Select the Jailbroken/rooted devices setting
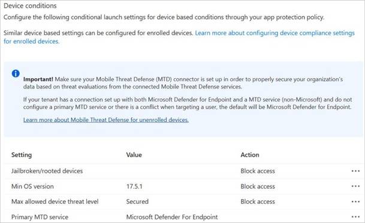 (47, 171)
